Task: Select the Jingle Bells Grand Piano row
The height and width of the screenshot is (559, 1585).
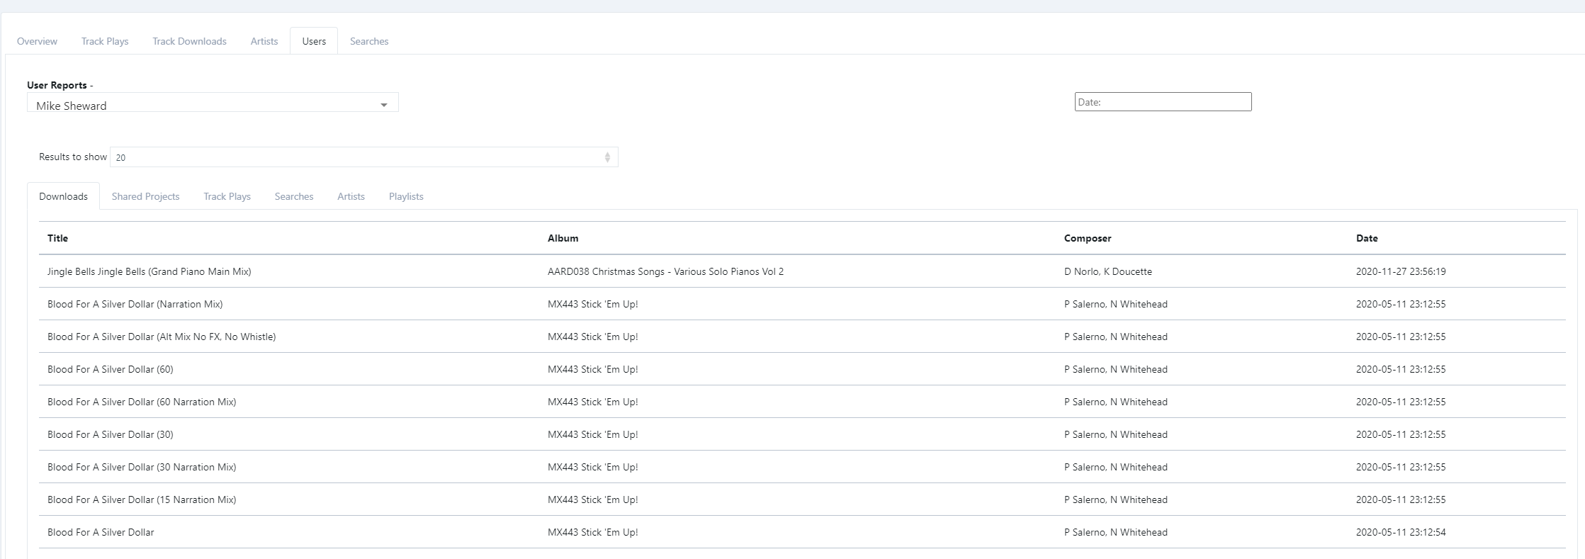Action: 149,271
